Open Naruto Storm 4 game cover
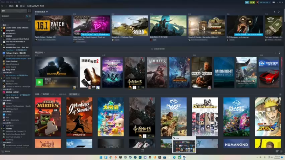The width and height of the screenshot is (285, 160). [268, 117]
